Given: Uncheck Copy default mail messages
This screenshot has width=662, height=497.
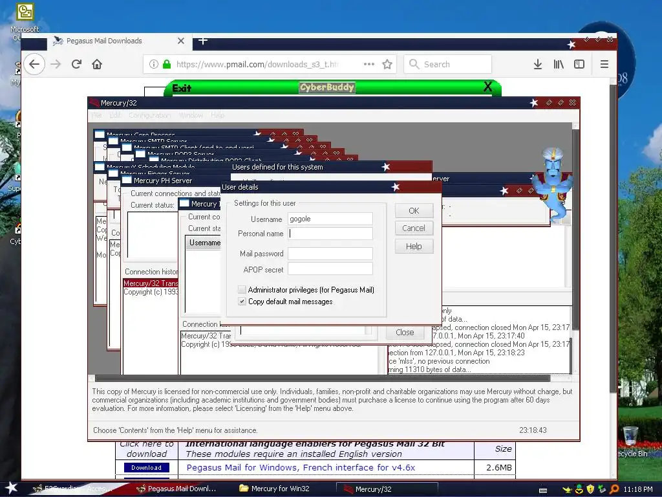Looking at the screenshot, I should click(x=242, y=302).
